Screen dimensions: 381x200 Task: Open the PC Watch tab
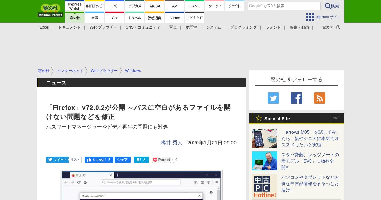point(115,6)
